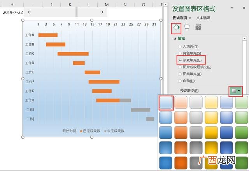Viewport: 249px width, 171px height.
Task: Select column header K
Action: (70, 5)
